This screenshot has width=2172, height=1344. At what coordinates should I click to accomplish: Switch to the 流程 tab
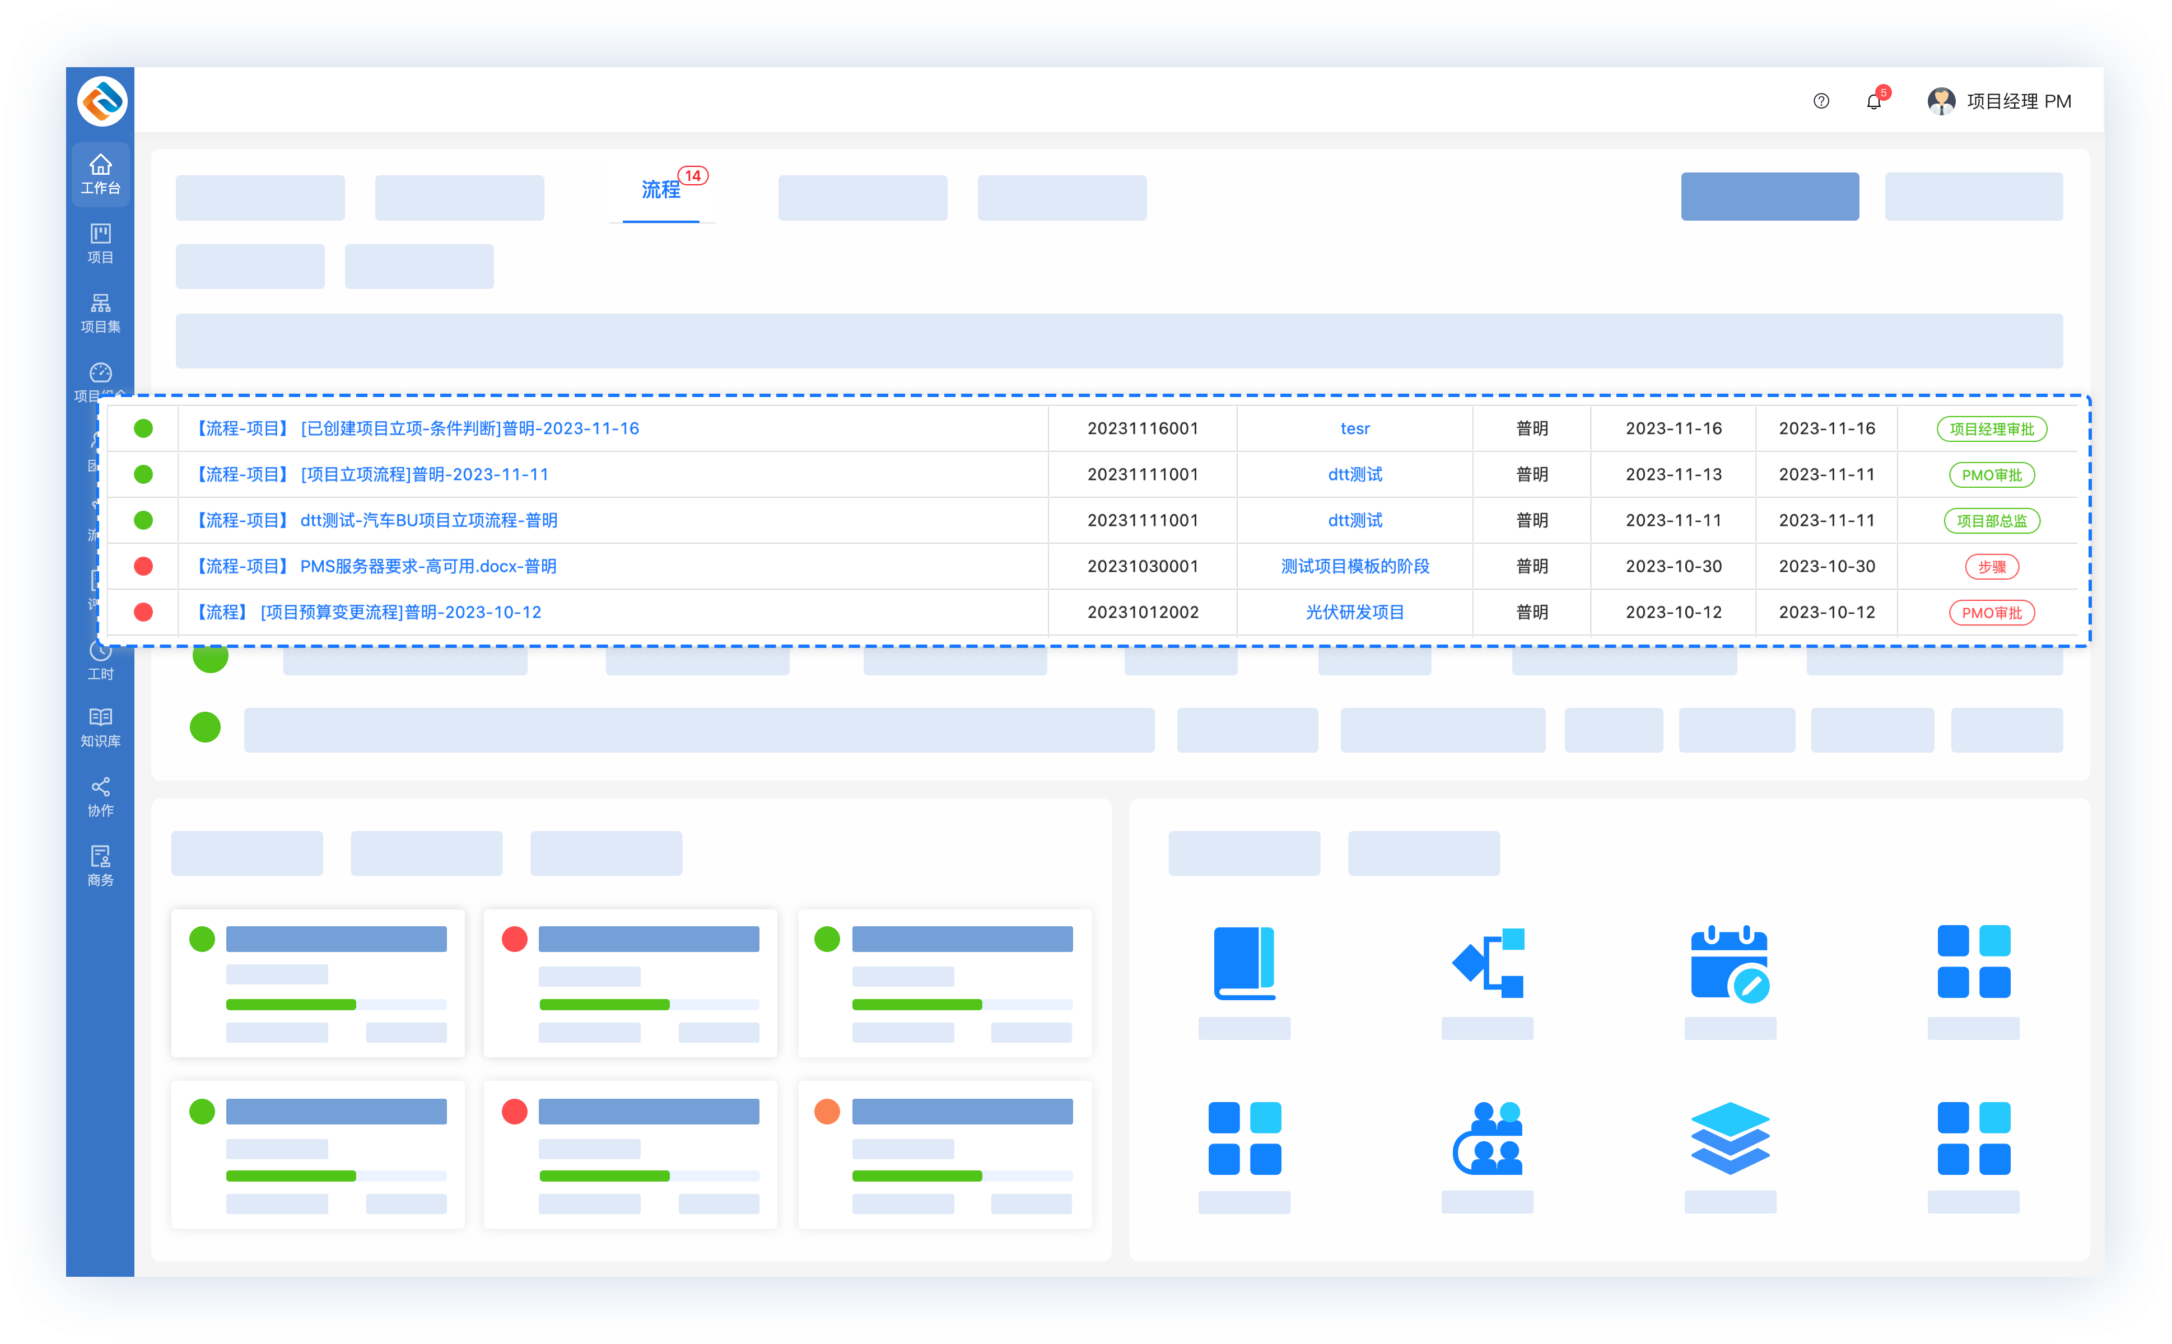pyautogui.click(x=660, y=189)
